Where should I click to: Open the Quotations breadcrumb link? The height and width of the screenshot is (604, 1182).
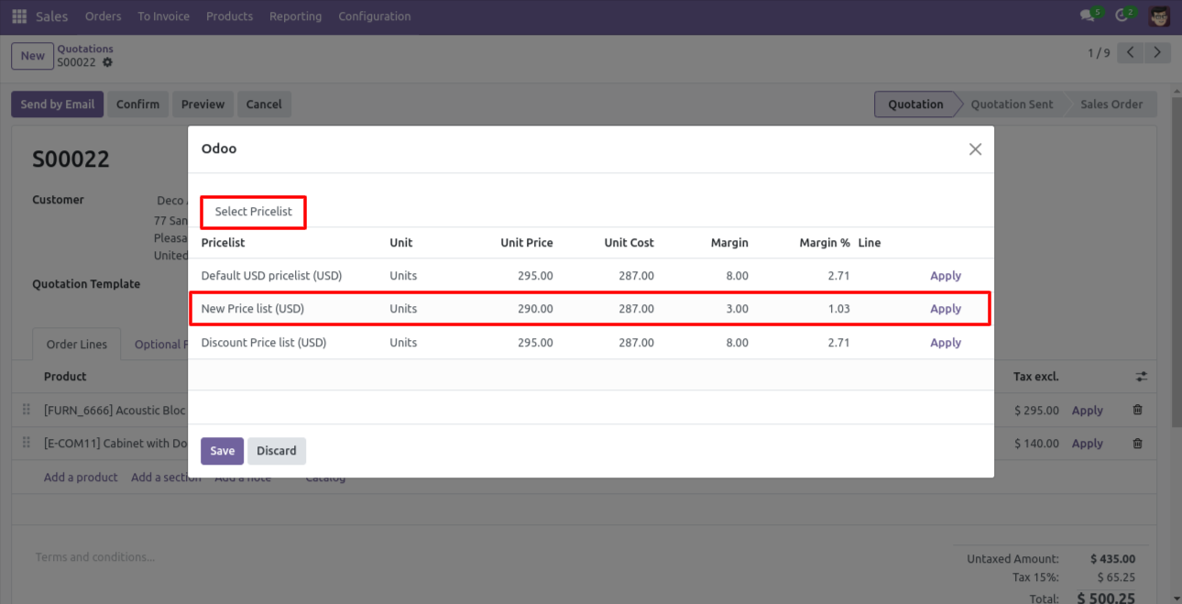point(85,49)
